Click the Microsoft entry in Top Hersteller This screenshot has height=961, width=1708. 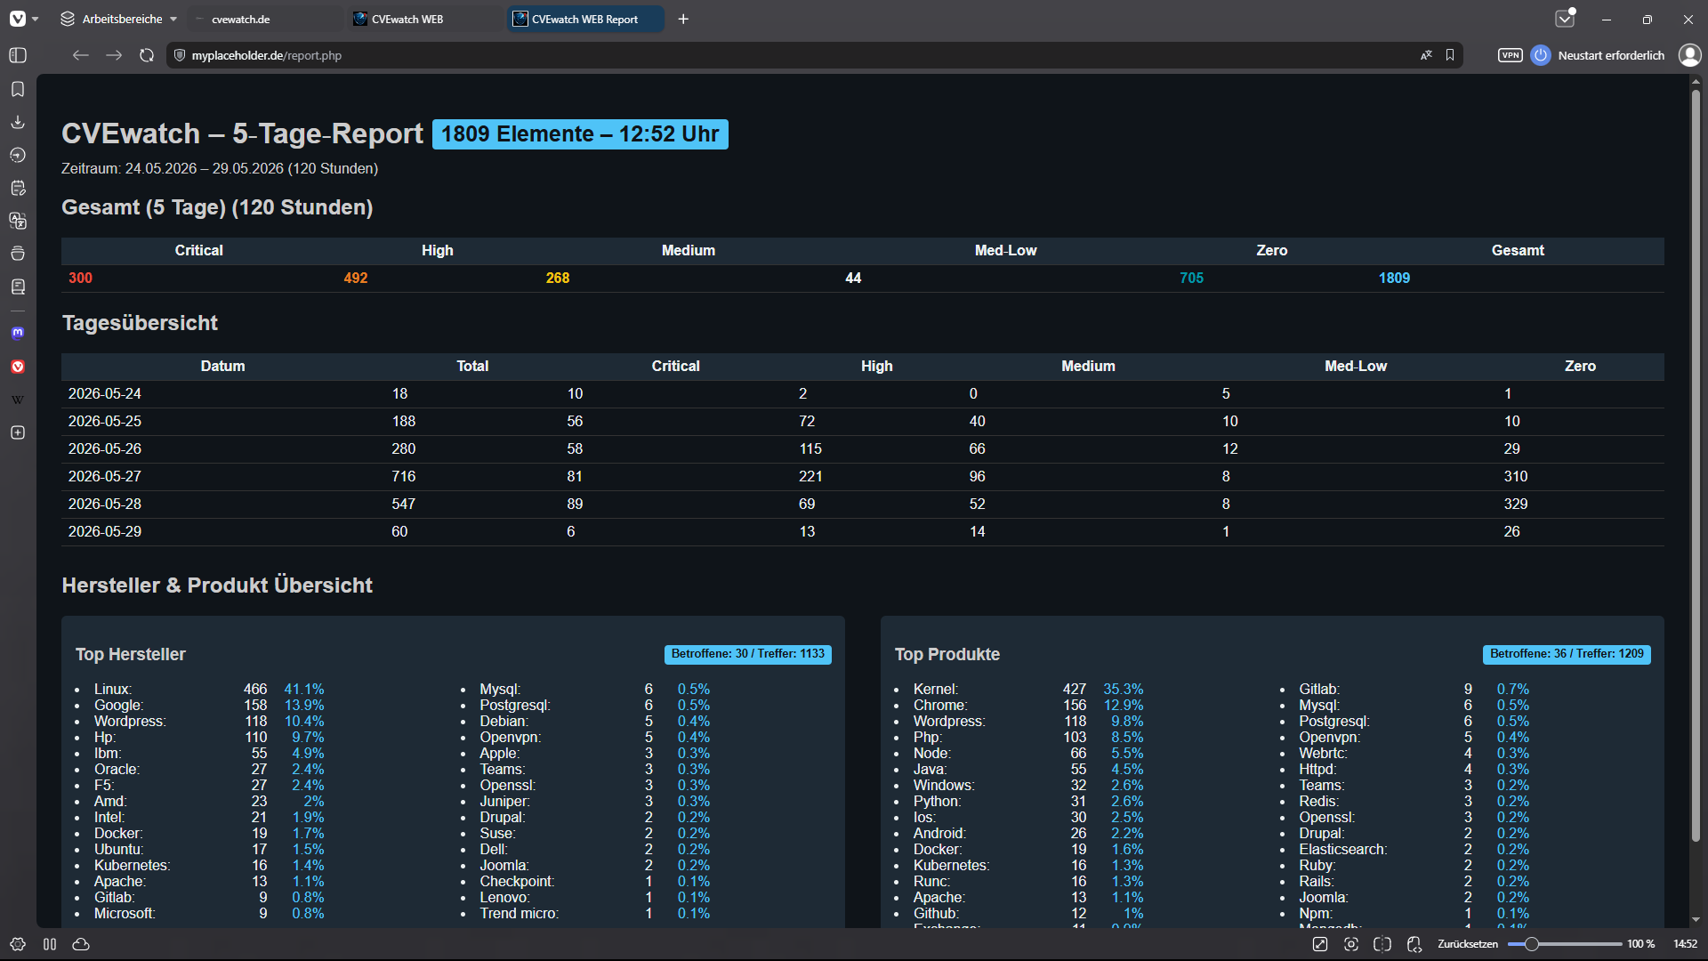[x=125, y=914]
